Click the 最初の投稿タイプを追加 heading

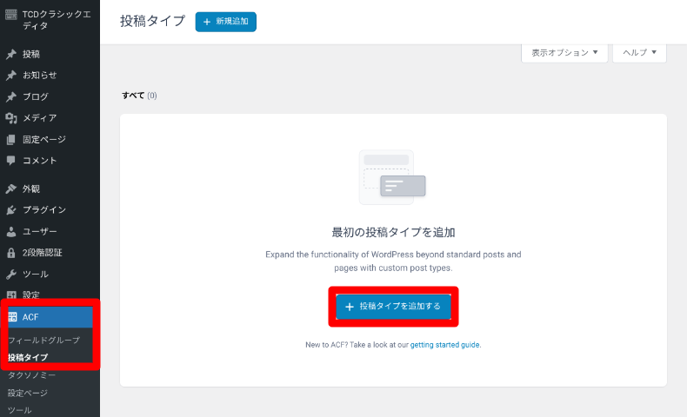(x=393, y=232)
